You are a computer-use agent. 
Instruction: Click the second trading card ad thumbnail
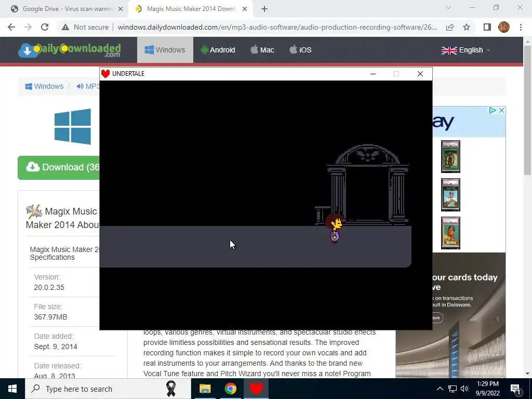[x=450, y=195]
